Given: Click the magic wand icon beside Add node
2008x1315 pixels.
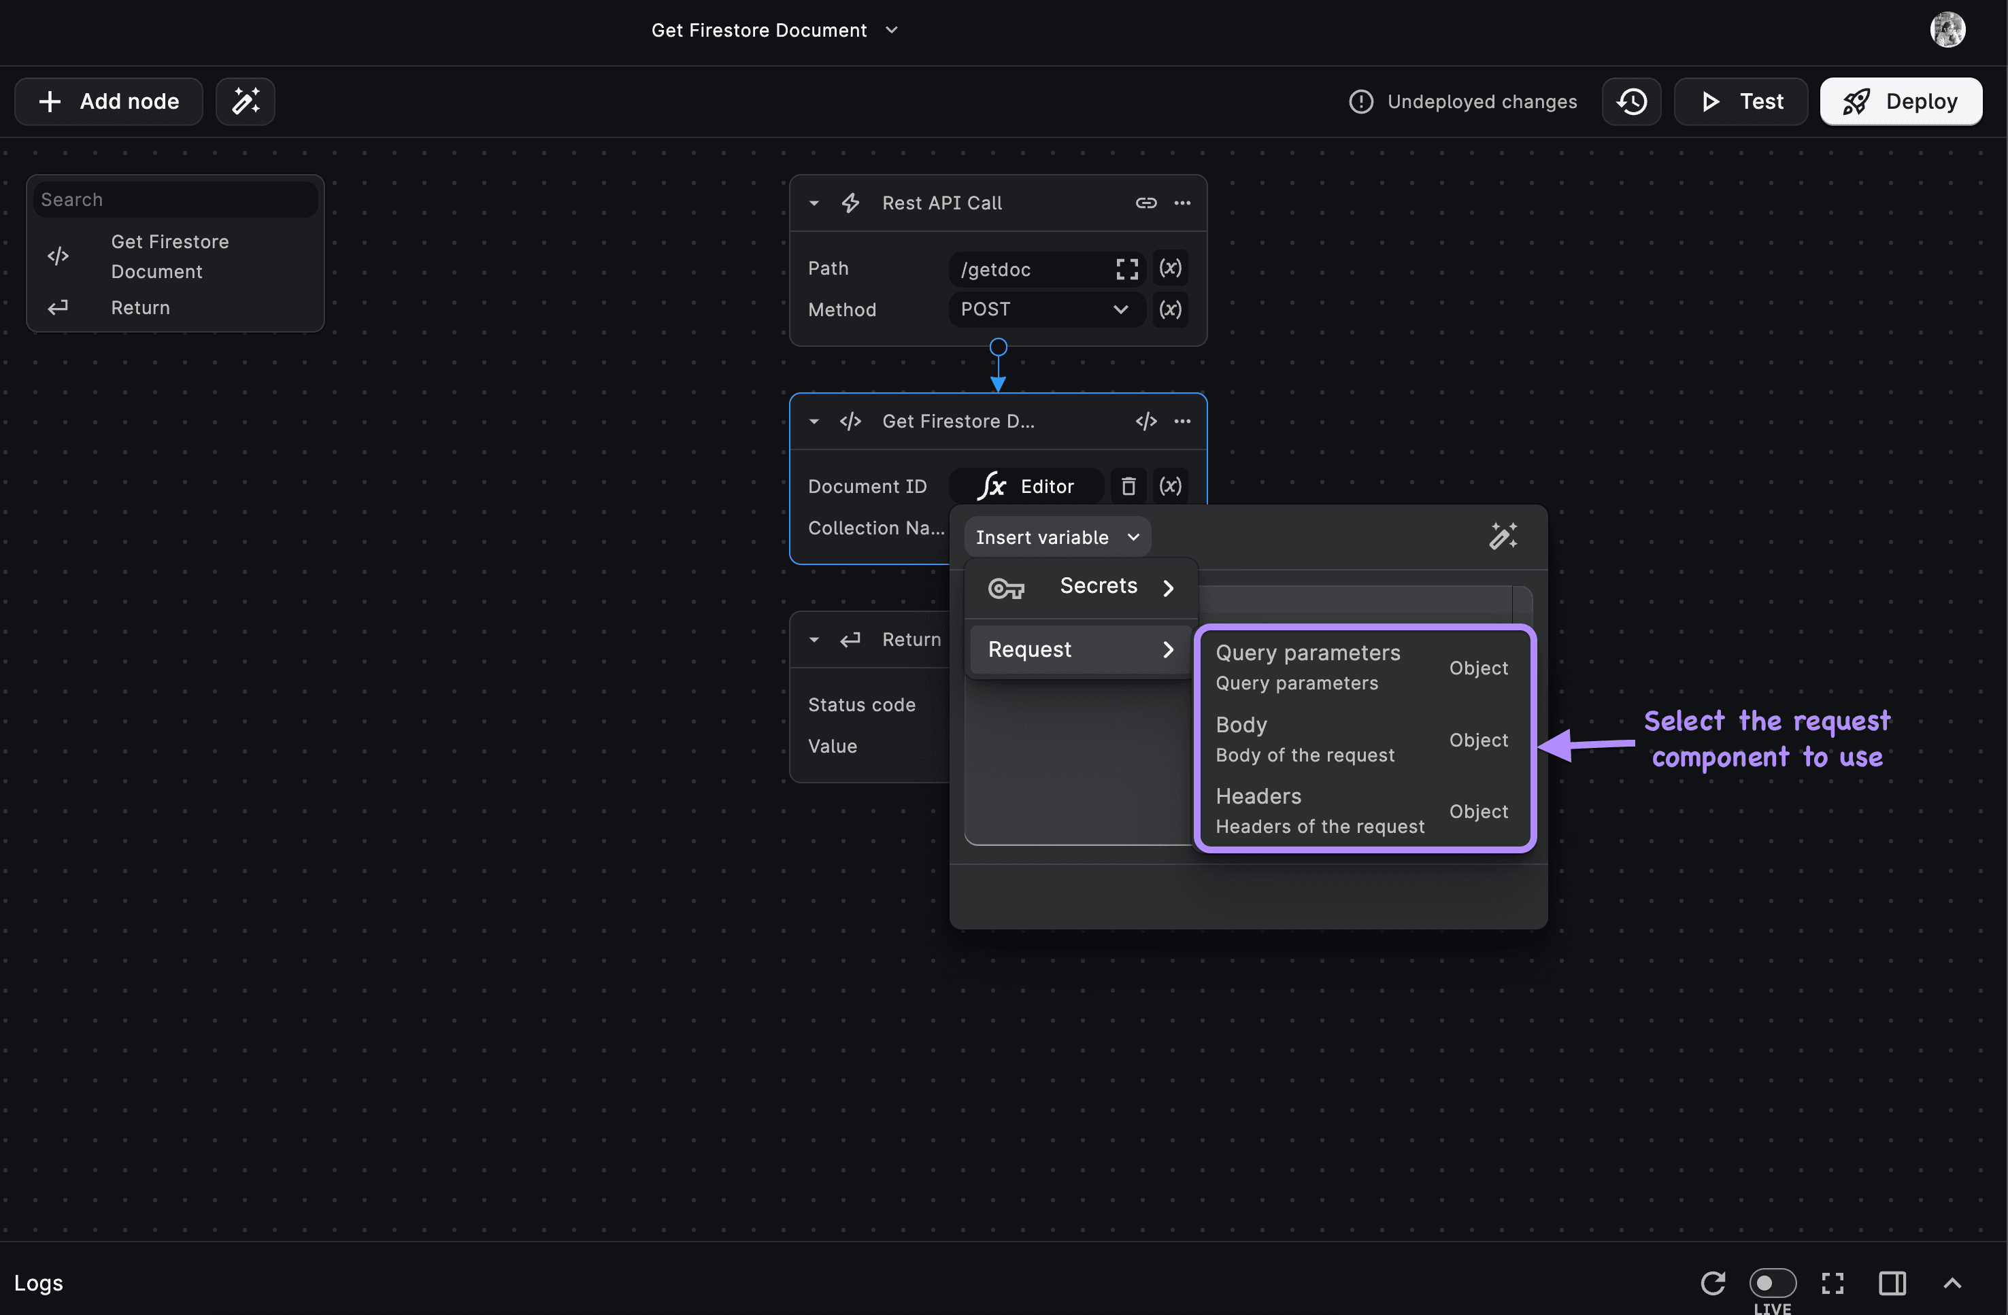Looking at the screenshot, I should pos(245,101).
